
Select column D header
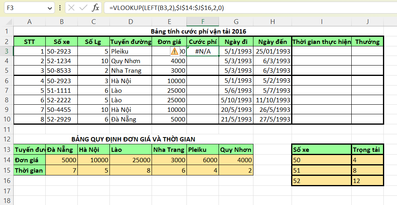pyautogui.click(x=131, y=22)
